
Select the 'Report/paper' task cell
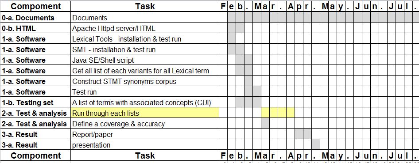pyautogui.click(x=145, y=134)
